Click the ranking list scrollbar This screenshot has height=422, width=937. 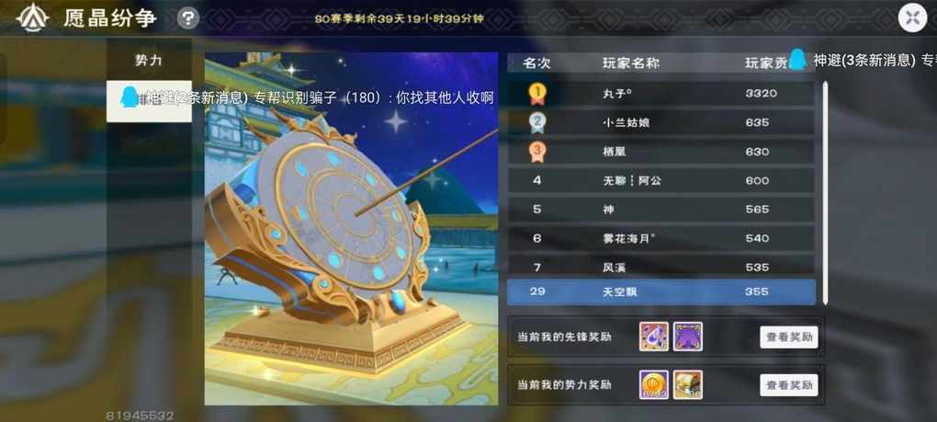pos(825,192)
